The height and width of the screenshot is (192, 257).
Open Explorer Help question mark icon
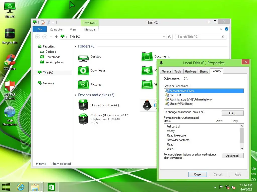[227, 29]
